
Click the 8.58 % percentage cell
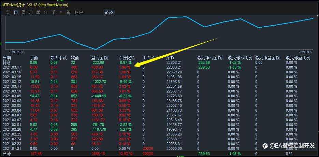click(x=125, y=105)
